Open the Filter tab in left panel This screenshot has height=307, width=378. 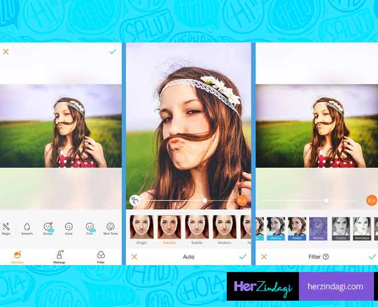[101, 256]
